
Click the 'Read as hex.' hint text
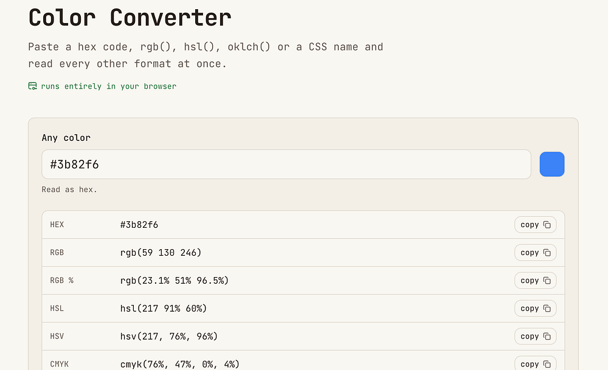point(69,190)
